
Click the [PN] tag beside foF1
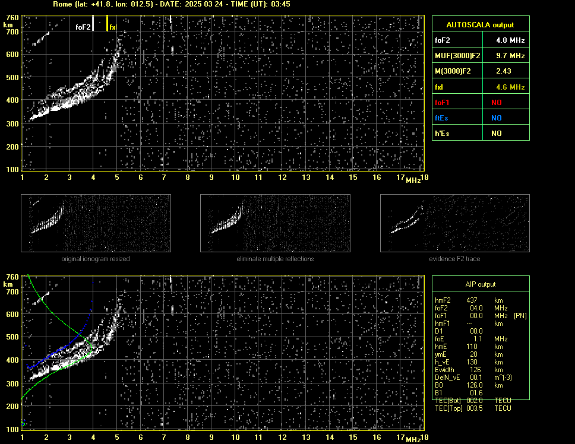pos(520,316)
